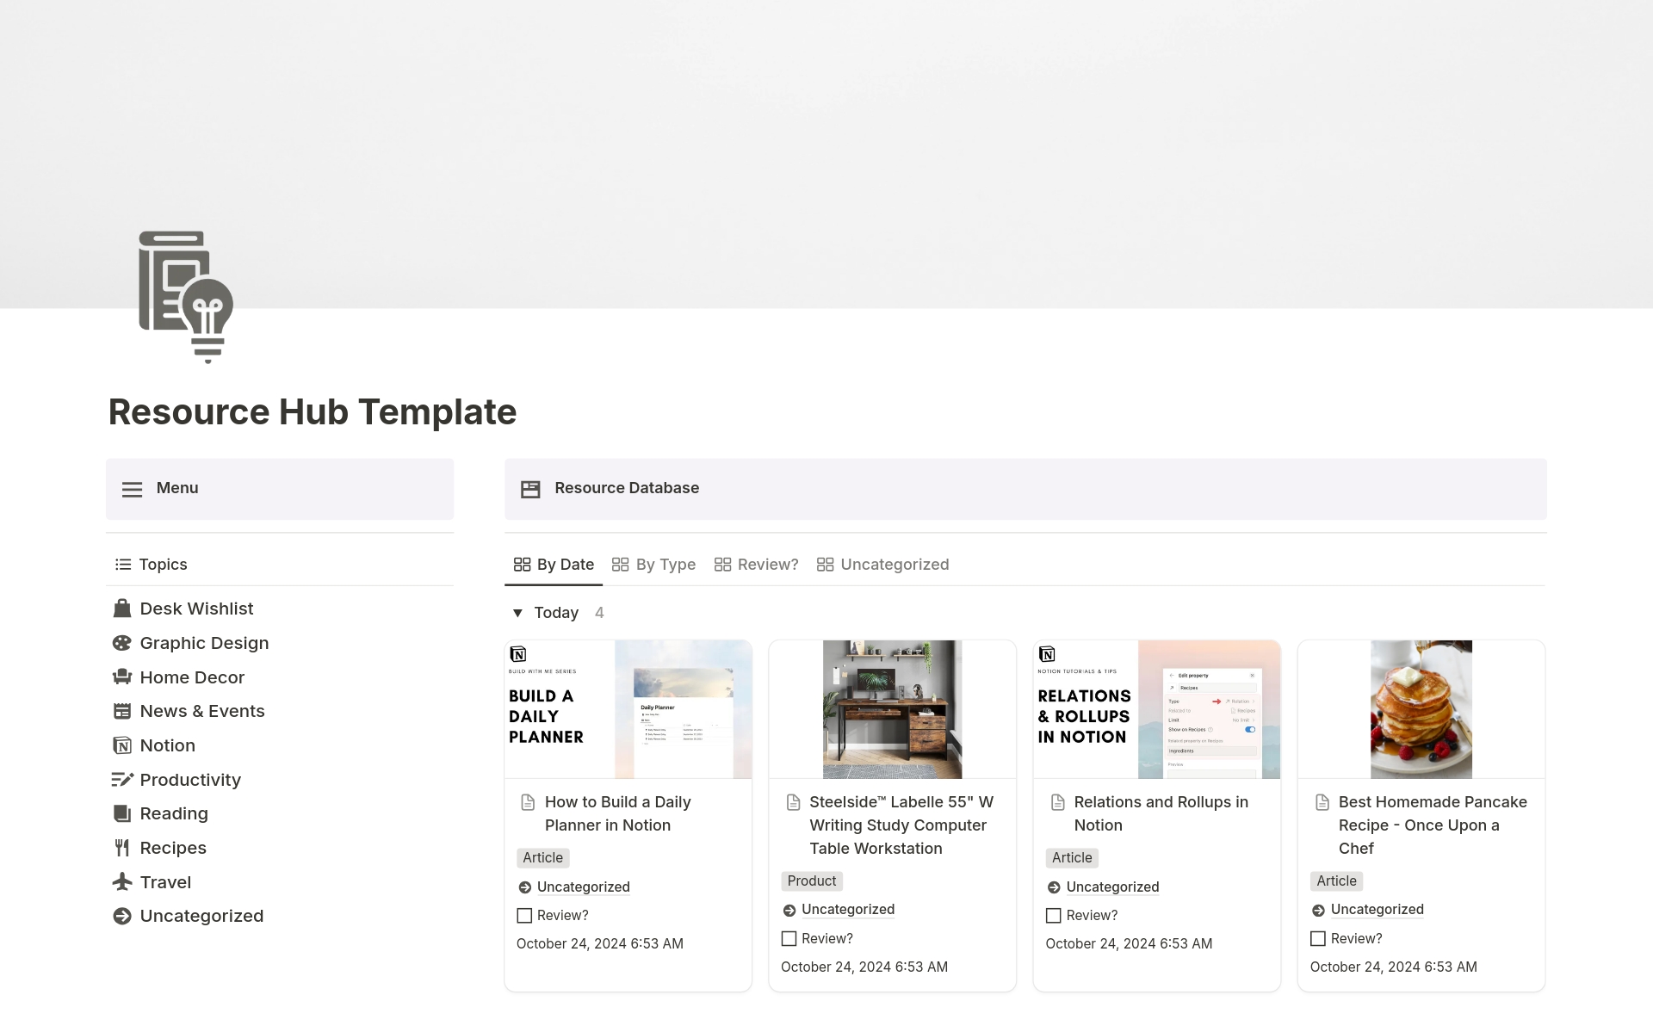Viewport: 1653px width, 1032px height.
Task: Check Review? on the Daily Planner card
Action: click(524, 915)
